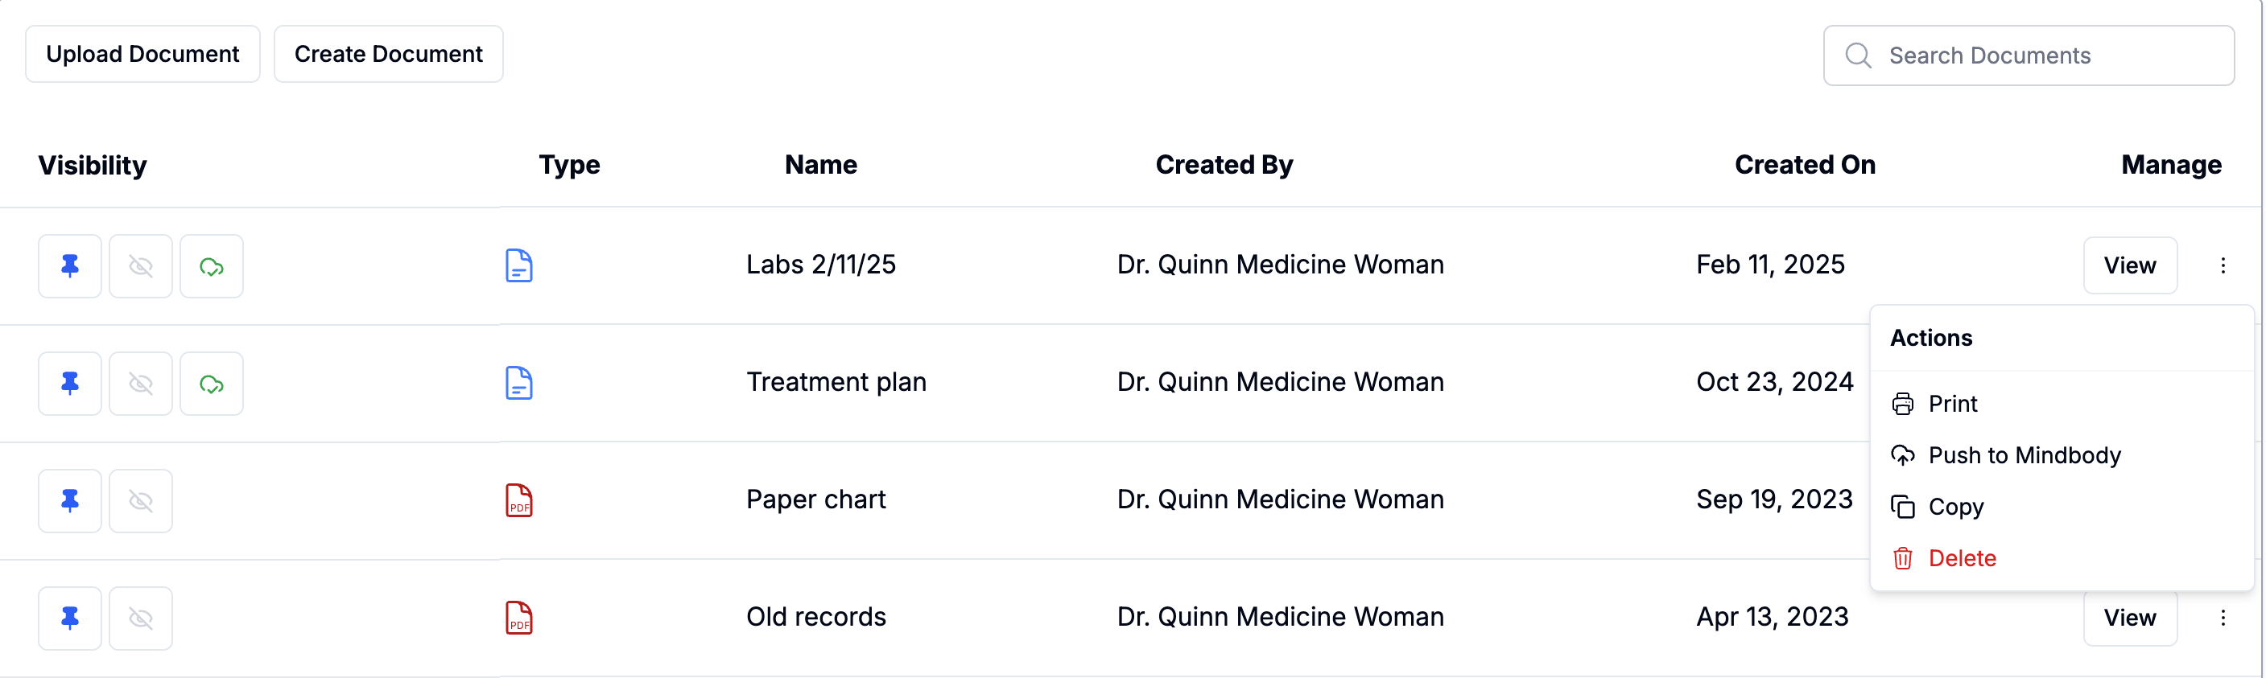Click the Upload Document button
Viewport: 2266px width, 678px height.
[142, 55]
